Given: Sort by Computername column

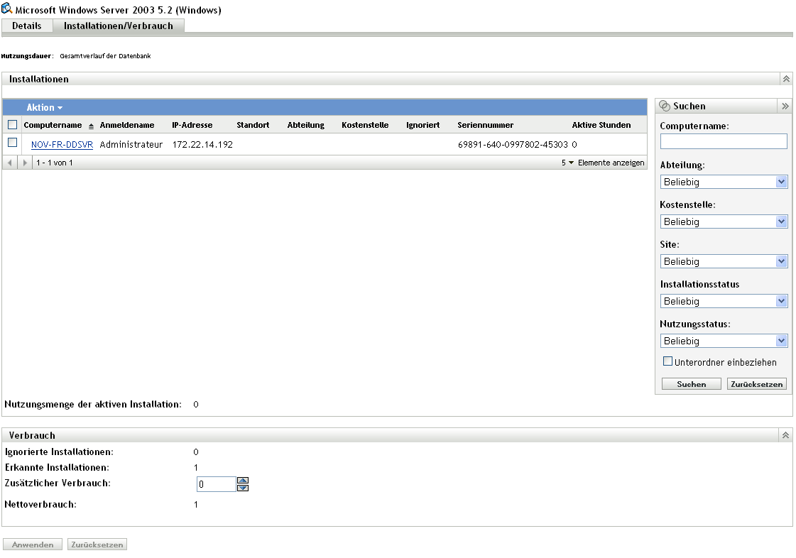Looking at the screenshot, I should pos(53,125).
